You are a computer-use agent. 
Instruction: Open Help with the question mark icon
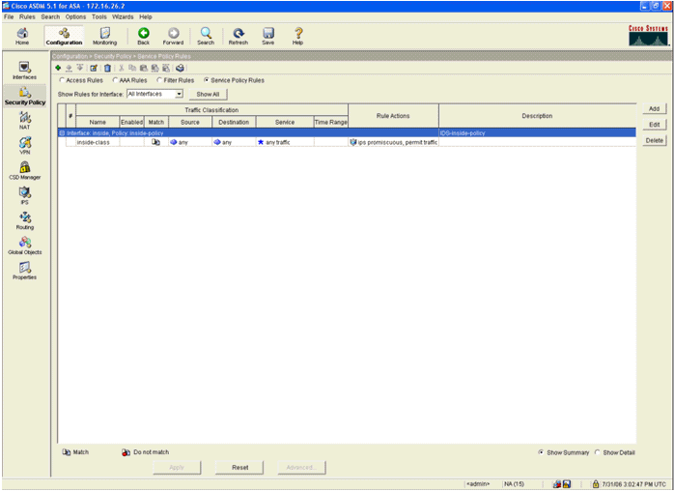297,36
